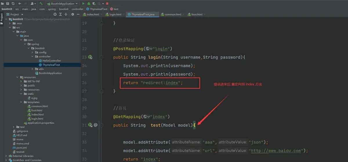Open the user/profile dropdown in toolbar
The width and height of the screenshot is (348, 162).
(33, 3)
